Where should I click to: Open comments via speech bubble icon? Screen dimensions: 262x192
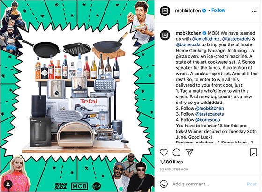point(177,153)
